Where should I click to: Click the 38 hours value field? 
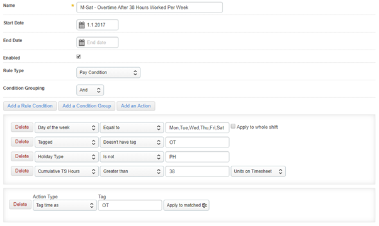point(197,171)
